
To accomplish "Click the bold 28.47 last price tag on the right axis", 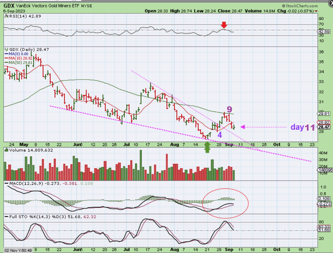I will [324, 127].
